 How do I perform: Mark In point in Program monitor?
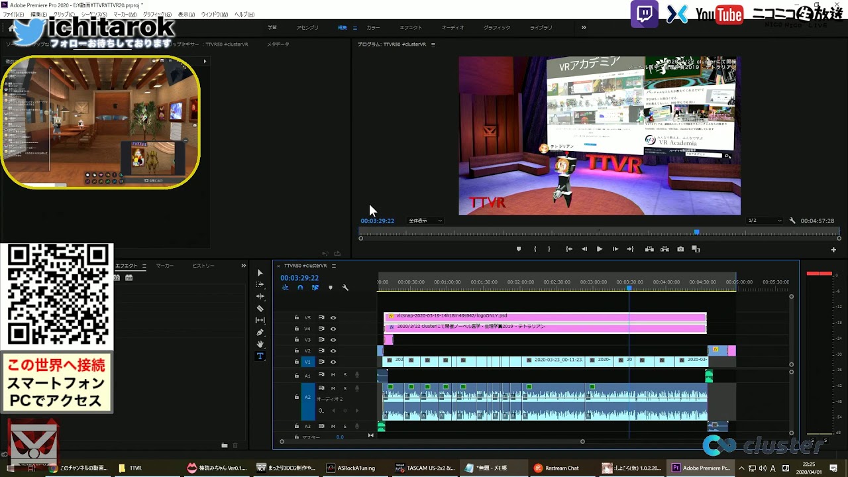click(535, 249)
